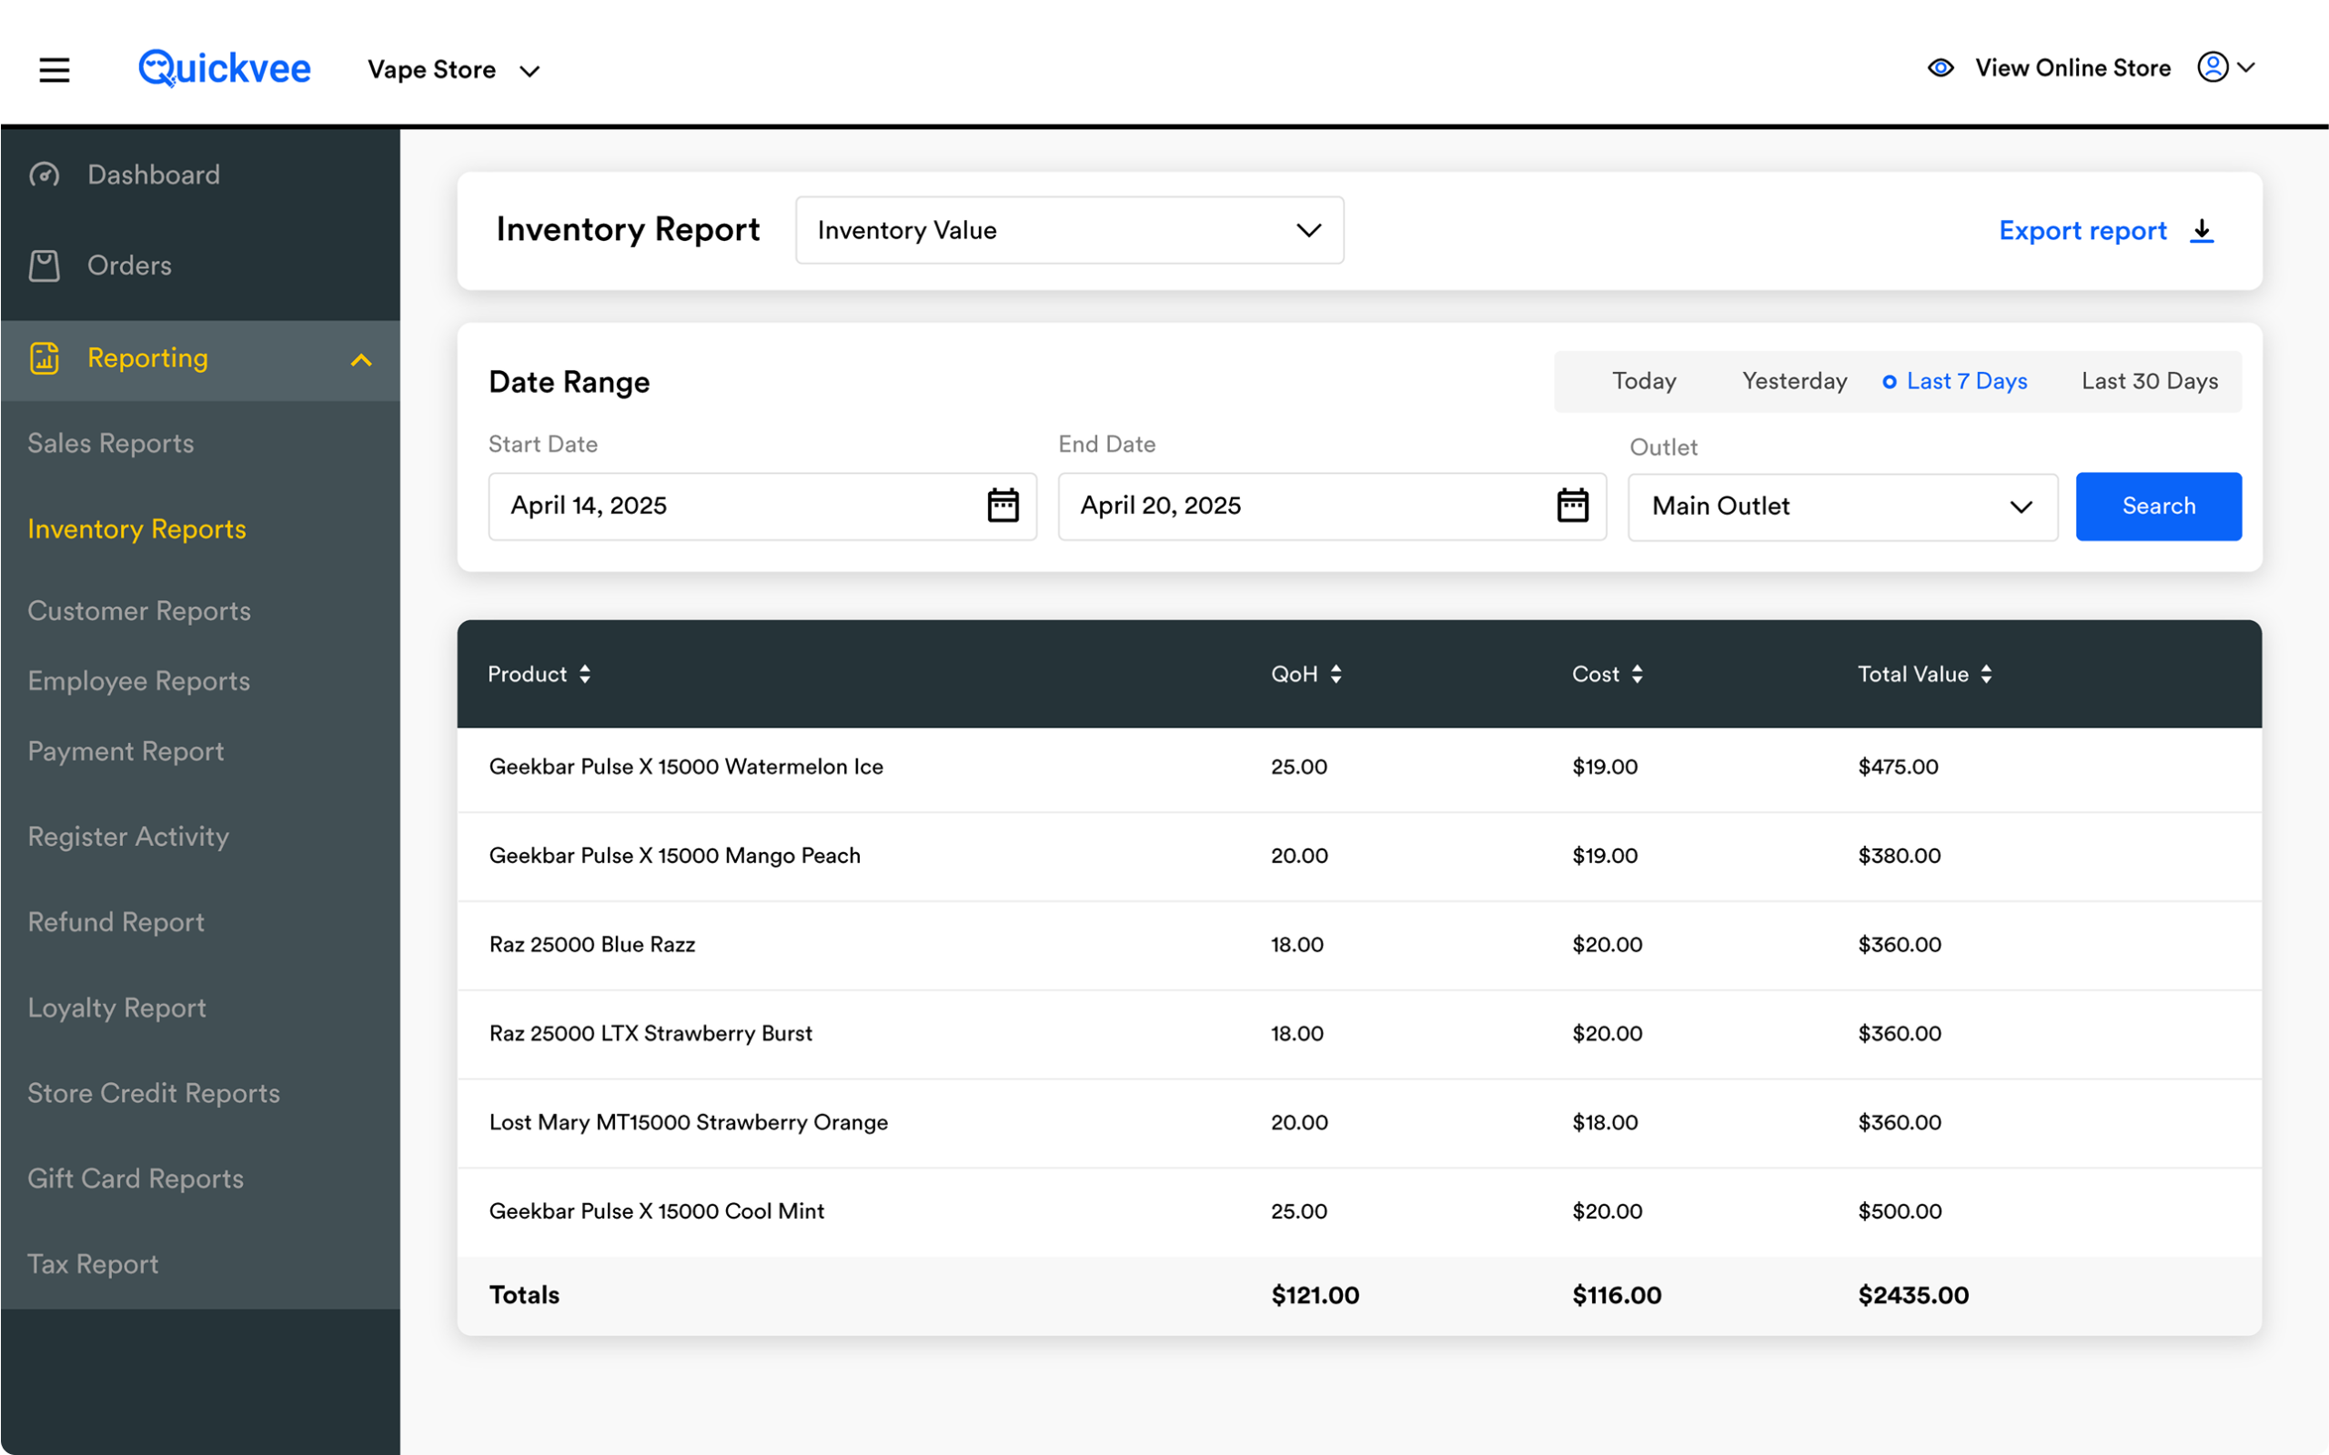Select the Last 7 Days range option
Viewport: 2329px width, 1455px height.
(x=1956, y=381)
